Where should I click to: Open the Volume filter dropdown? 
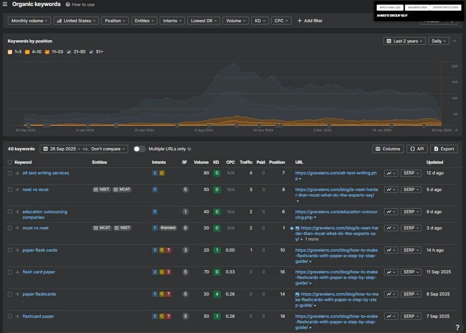236,21
